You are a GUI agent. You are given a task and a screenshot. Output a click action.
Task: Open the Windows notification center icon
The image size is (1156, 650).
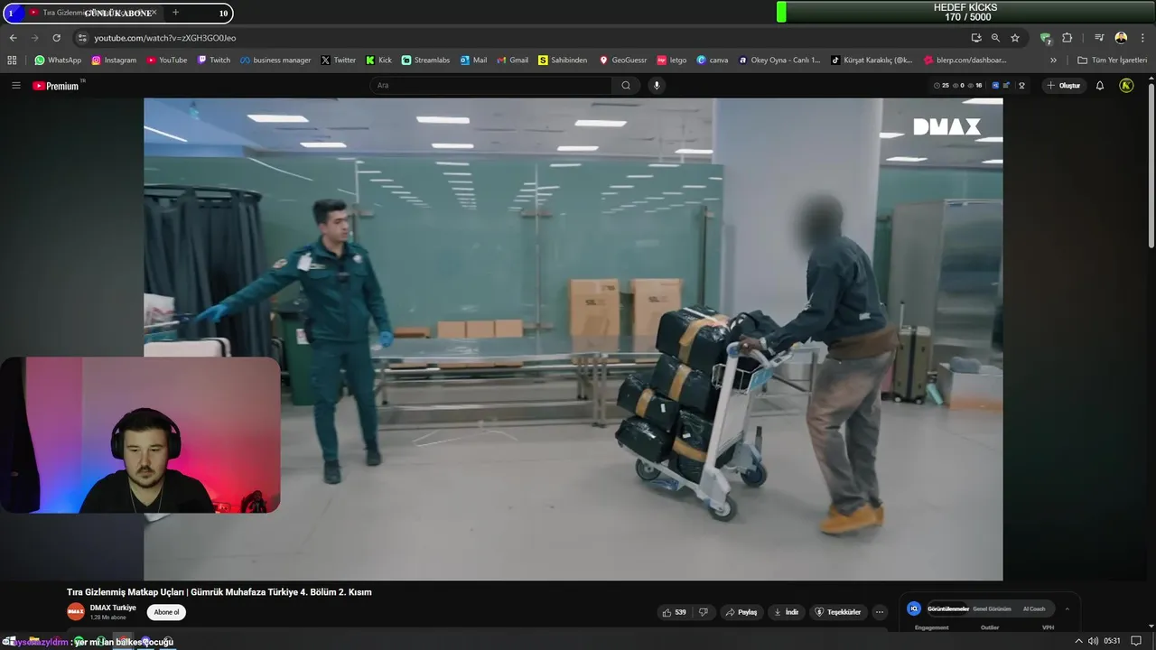(x=1137, y=641)
